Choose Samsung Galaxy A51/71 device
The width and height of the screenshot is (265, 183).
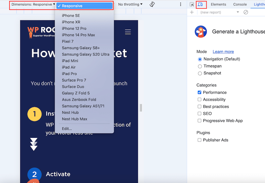[x=83, y=106]
